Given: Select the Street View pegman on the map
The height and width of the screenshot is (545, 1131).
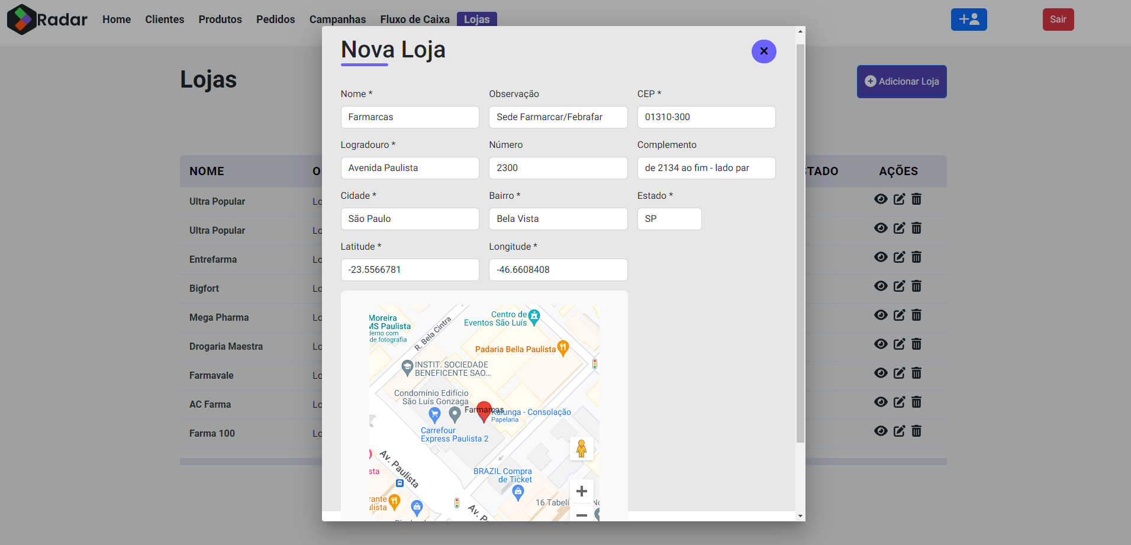Looking at the screenshot, I should [582, 449].
